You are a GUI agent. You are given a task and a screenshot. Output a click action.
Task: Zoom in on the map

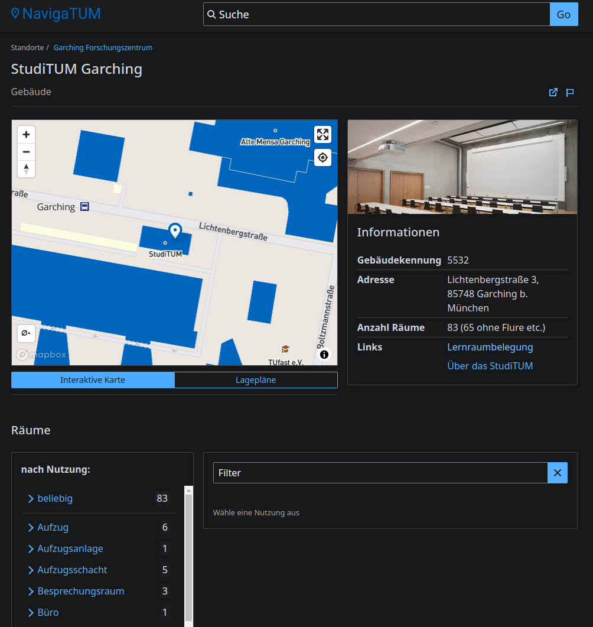tap(27, 134)
